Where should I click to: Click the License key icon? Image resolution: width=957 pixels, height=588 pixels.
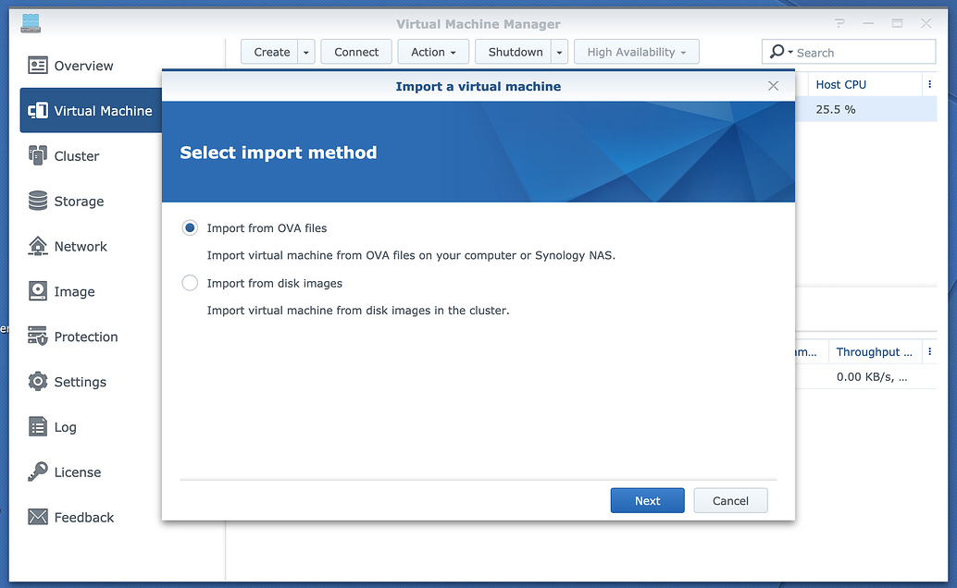(x=38, y=472)
